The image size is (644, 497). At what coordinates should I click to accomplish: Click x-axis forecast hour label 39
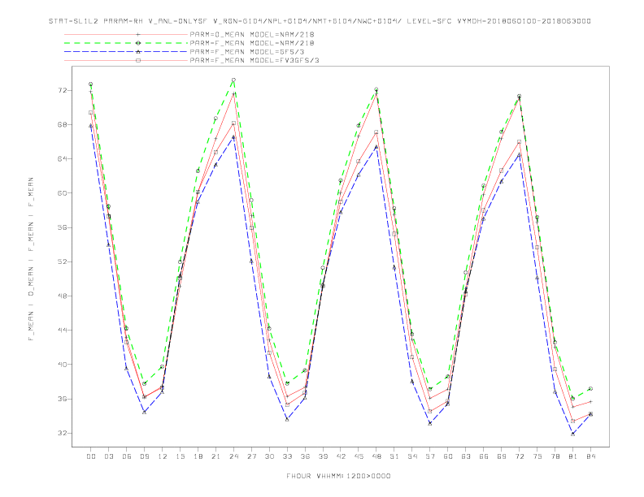click(323, 456)
